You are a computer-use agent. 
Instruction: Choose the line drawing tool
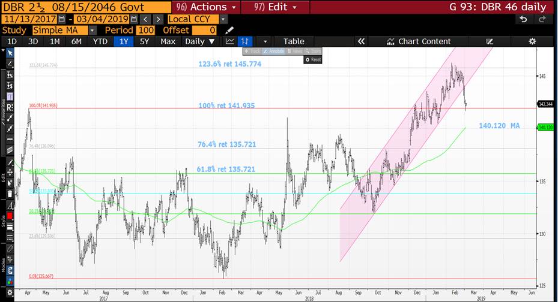click(x=10, y=64)
